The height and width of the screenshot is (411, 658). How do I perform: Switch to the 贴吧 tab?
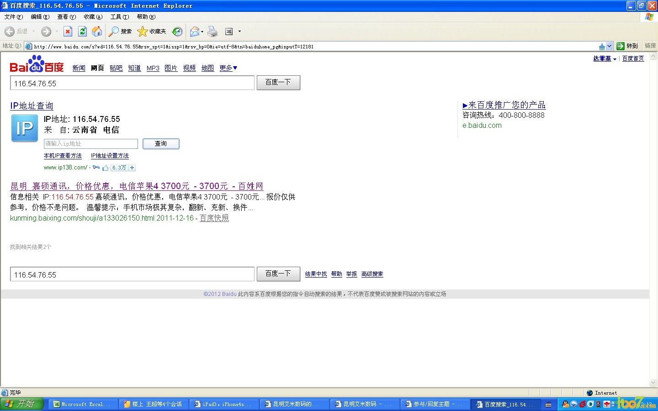pos(116,68)
